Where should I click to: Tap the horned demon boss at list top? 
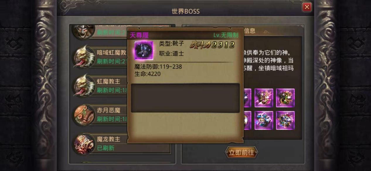[84, 31]
